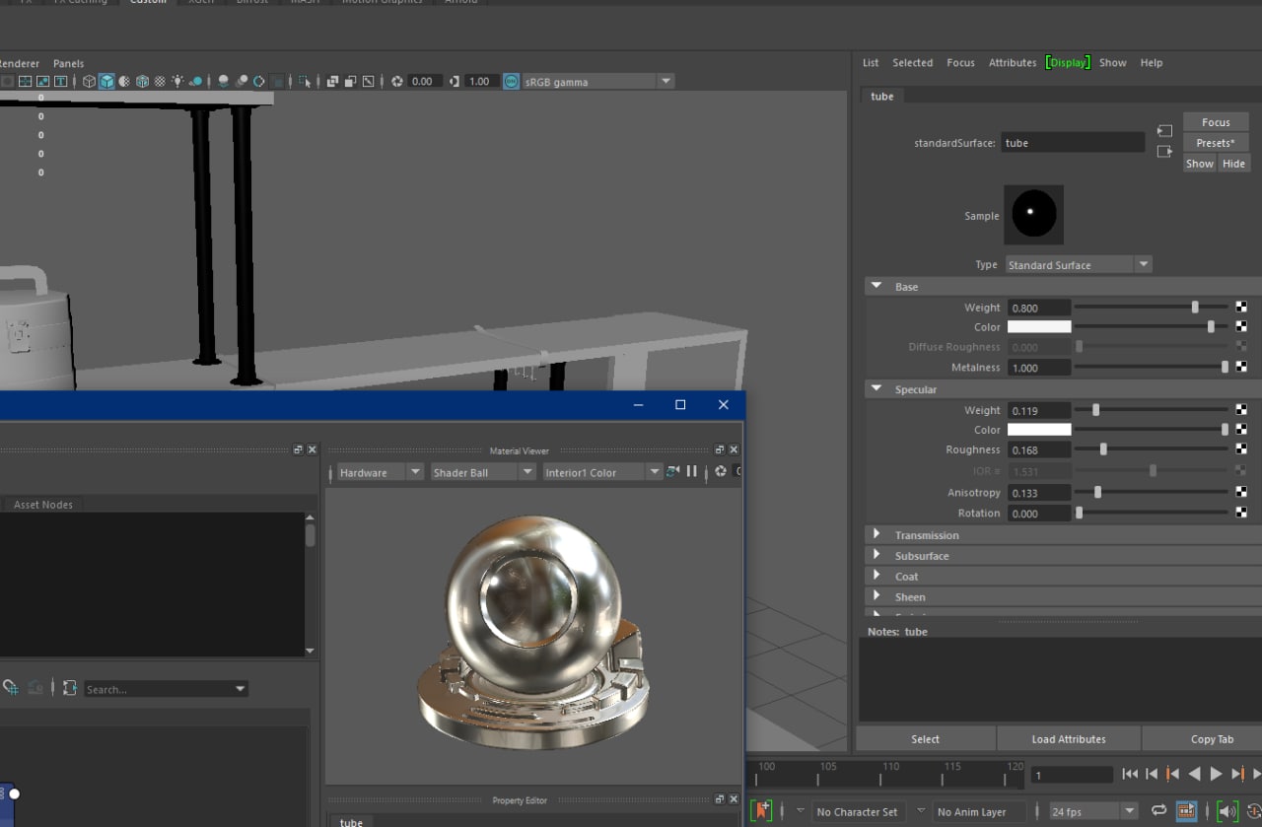Click the go to input connection icon
Viewport: 1262px width, 827px height.
tap(1164, 130)
